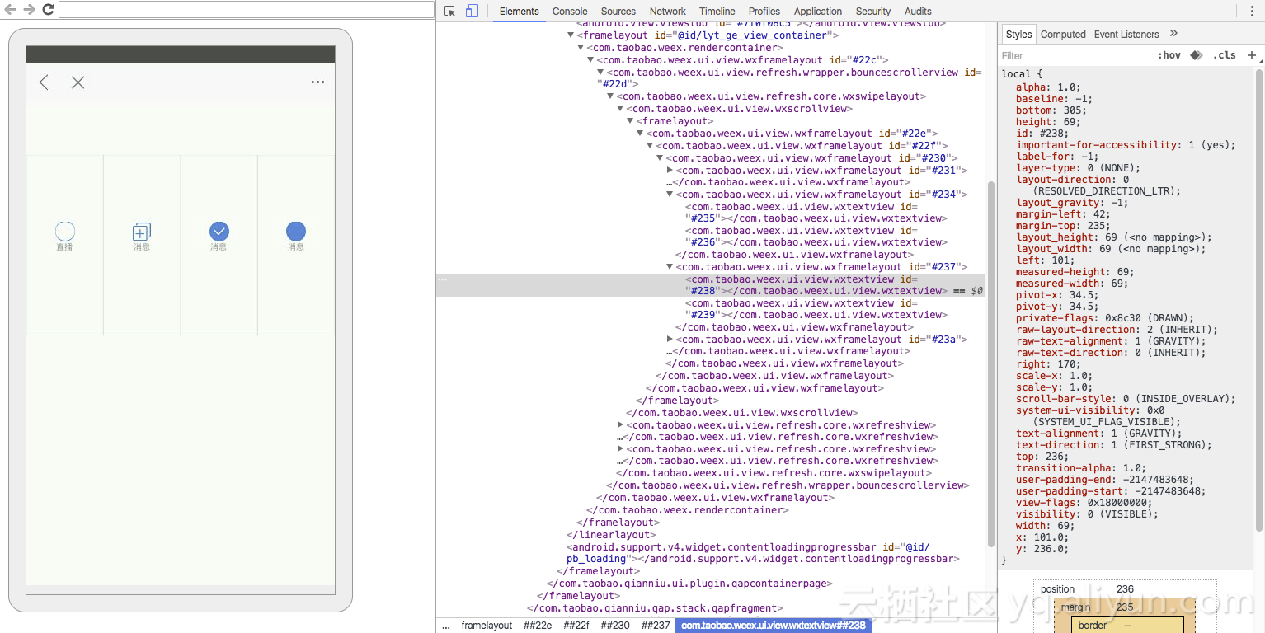Reload the page with the refresh icon
Screen dimensions: 1265x633
tap(48, 10)
